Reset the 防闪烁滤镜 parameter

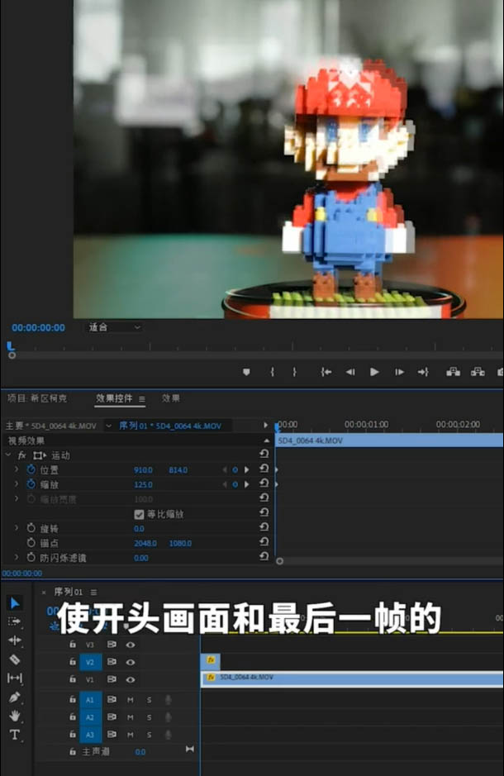[264, 557]
